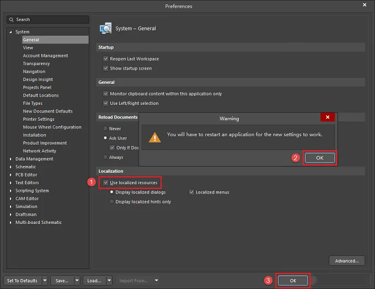Open Projects Panel preferences

[37, 87]
